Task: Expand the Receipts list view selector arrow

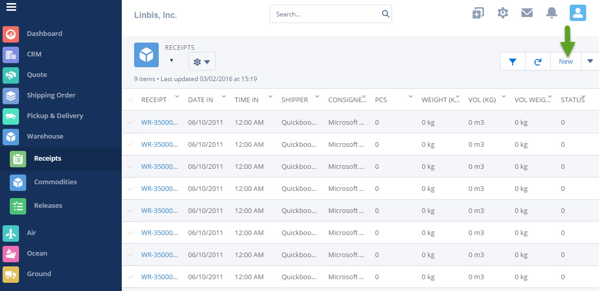Action: pyautogui.click(x=172, y=61)
